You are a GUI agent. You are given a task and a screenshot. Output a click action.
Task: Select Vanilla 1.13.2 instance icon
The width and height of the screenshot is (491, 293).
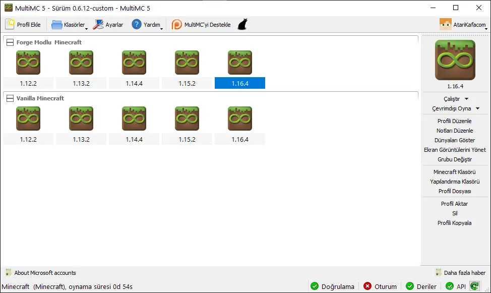(x=81, y=119)
